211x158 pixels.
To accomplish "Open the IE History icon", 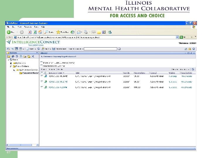I will tap(73, 32).
